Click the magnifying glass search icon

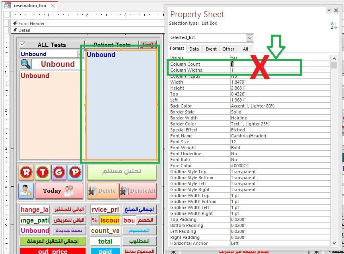25,64
